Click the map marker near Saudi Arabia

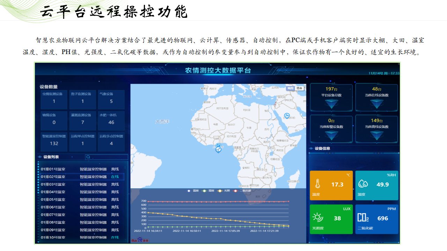(287, 116)
